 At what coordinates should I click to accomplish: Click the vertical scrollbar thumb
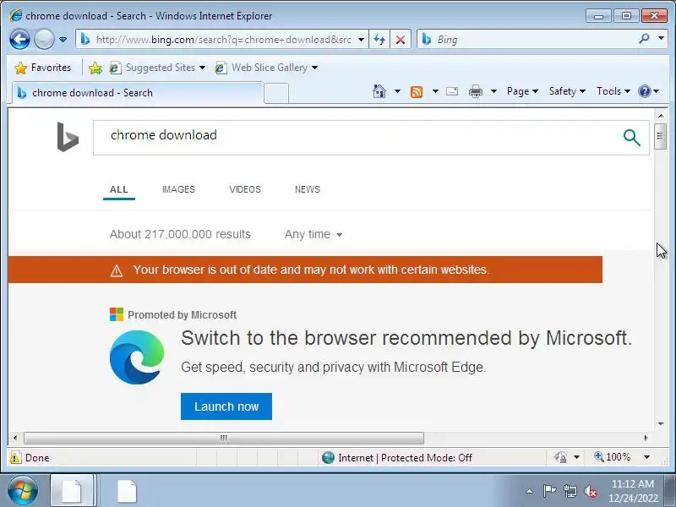[660, 136]
